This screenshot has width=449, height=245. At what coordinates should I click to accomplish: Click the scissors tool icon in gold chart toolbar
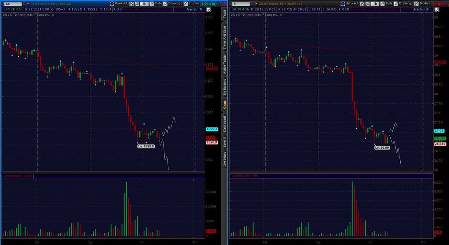click(132, 3)
